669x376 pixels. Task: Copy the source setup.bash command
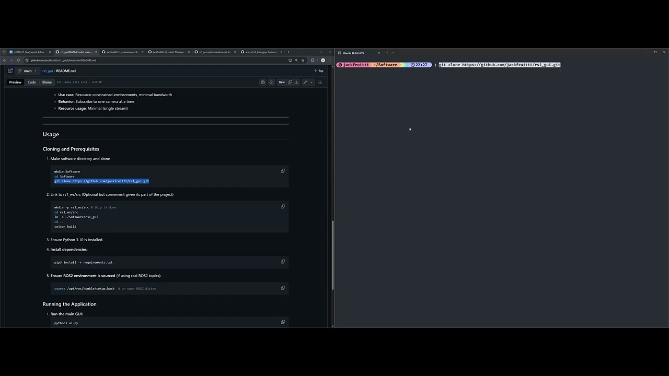[283, 288]
